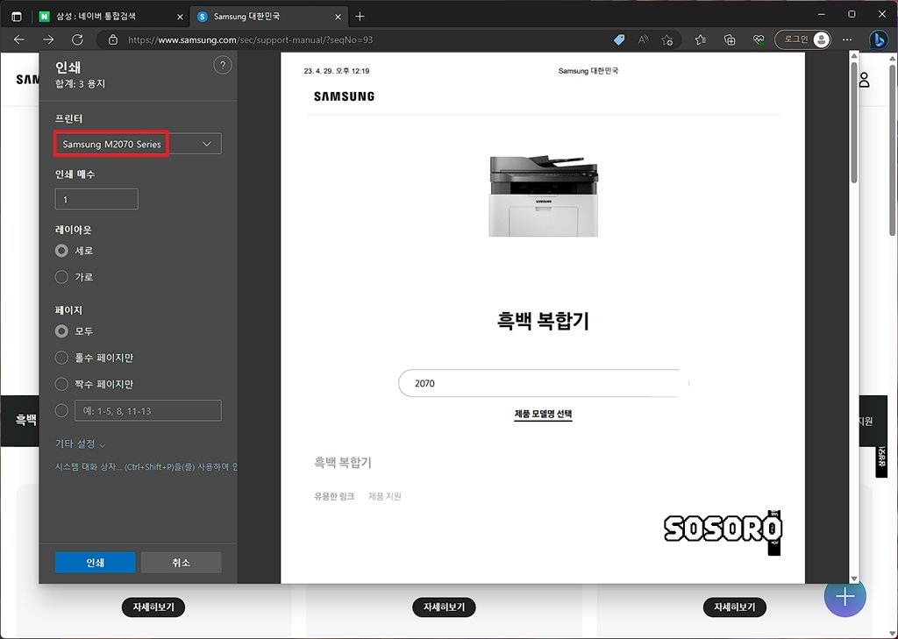Open the Edge settings ellipsis menu
898x639 pixels.
click(847, 39)
